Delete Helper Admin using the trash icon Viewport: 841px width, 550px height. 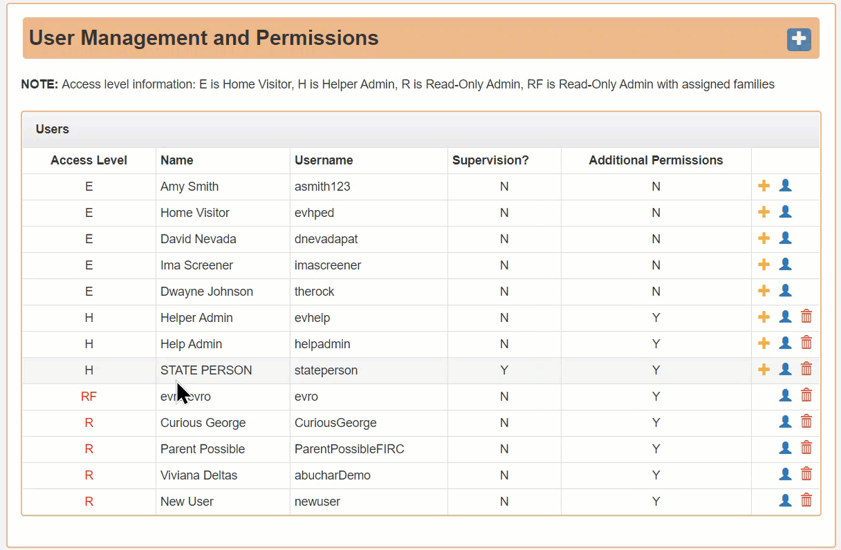pyautogui.click(x=806, y=317)
